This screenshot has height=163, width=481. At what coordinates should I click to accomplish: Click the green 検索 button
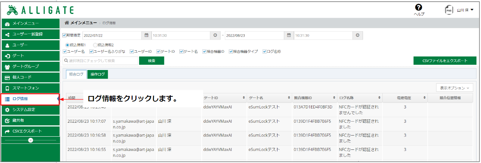pyautogui.click(x=152, y=61)
